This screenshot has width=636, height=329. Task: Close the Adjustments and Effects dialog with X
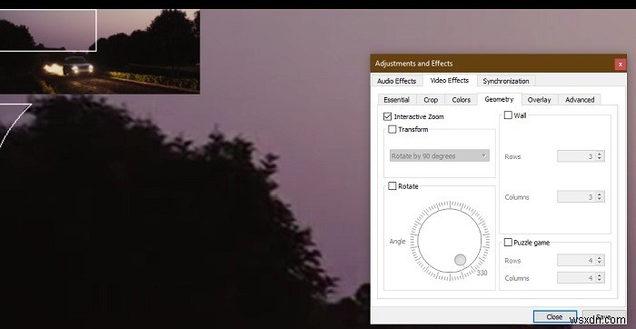point(621,65)
